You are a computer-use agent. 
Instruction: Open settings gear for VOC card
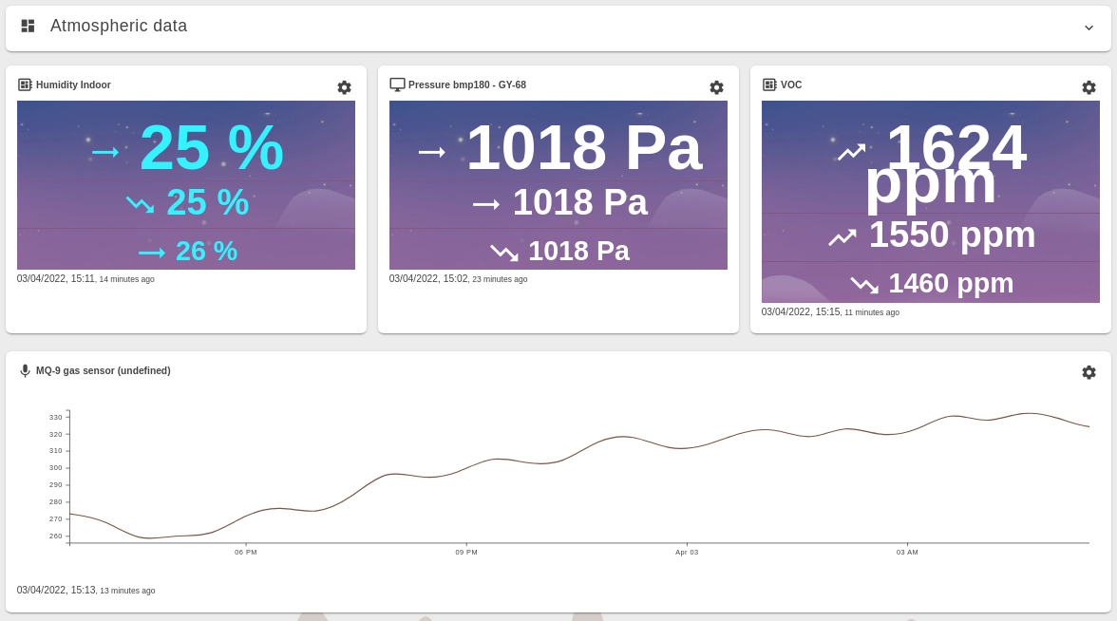[x=1089, y=87]
